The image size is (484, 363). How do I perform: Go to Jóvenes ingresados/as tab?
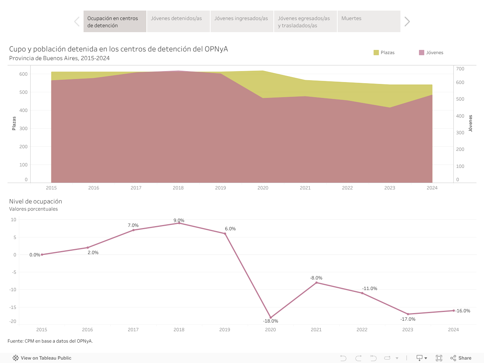point(242,22)
